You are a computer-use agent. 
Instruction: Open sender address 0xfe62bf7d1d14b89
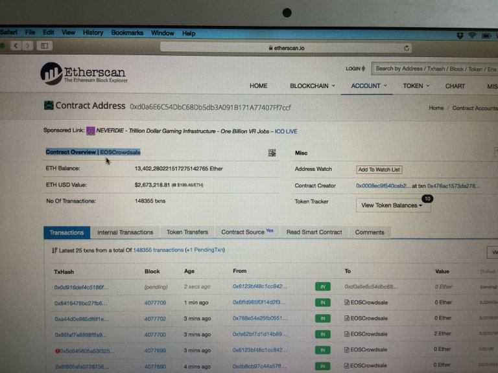pos(260,334)
